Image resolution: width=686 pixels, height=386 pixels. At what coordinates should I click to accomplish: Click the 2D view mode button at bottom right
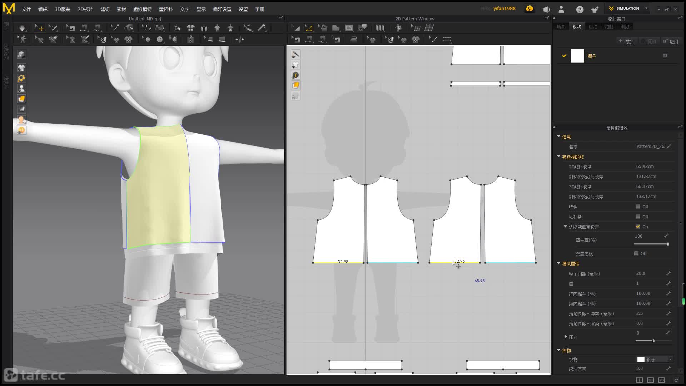coord(661,380)
